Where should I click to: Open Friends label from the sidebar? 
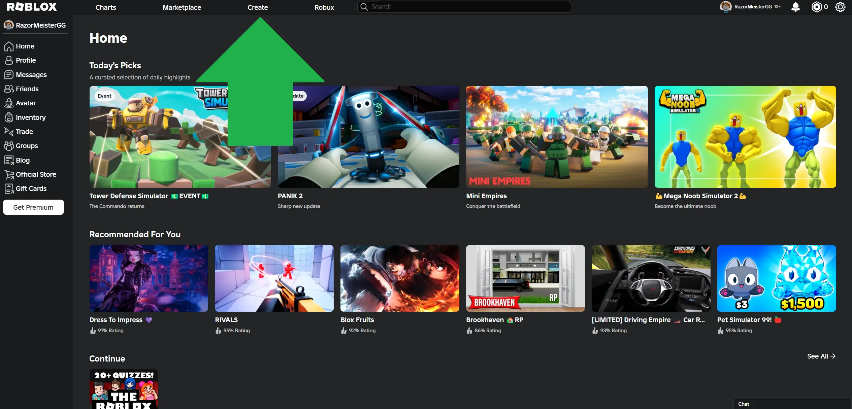pos(27,89)
